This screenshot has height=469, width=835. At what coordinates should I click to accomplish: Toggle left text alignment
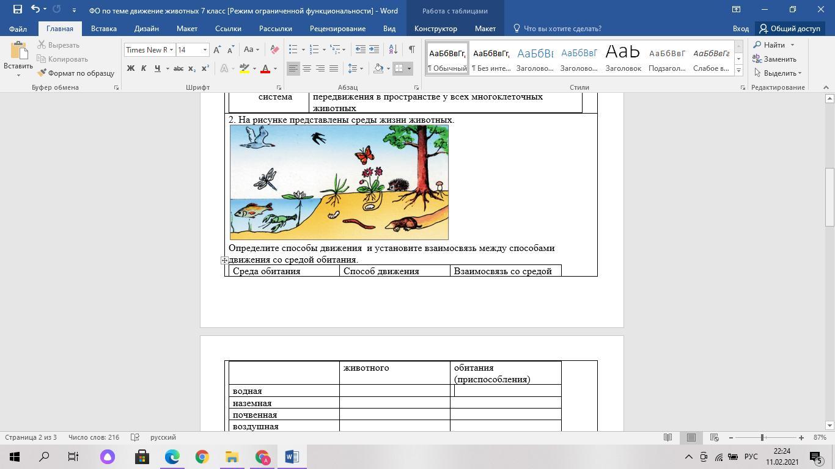[x=293, y=68]
